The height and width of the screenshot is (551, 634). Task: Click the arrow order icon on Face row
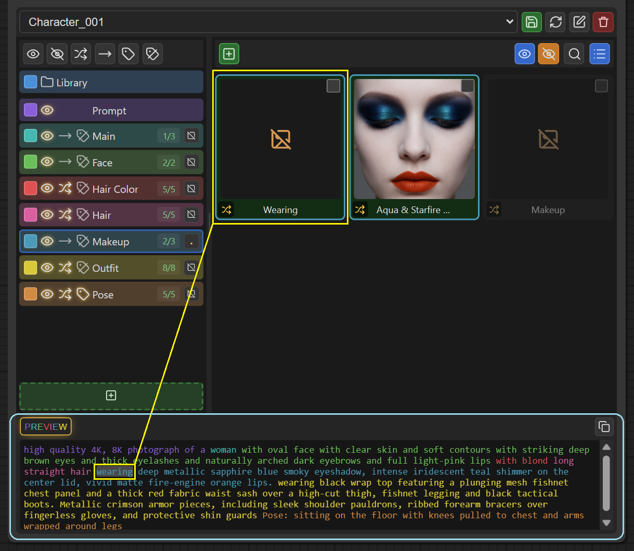click(x=65, y=162)
